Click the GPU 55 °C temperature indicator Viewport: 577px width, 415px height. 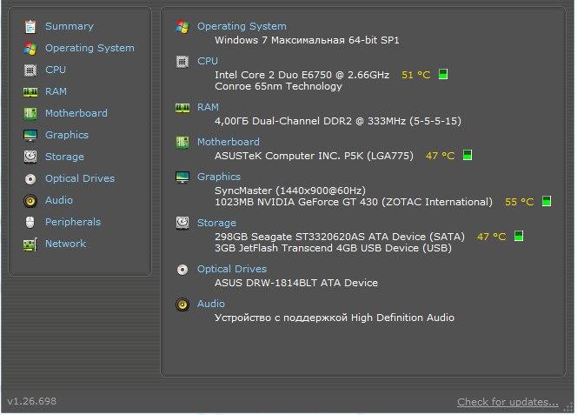(547, 201)
